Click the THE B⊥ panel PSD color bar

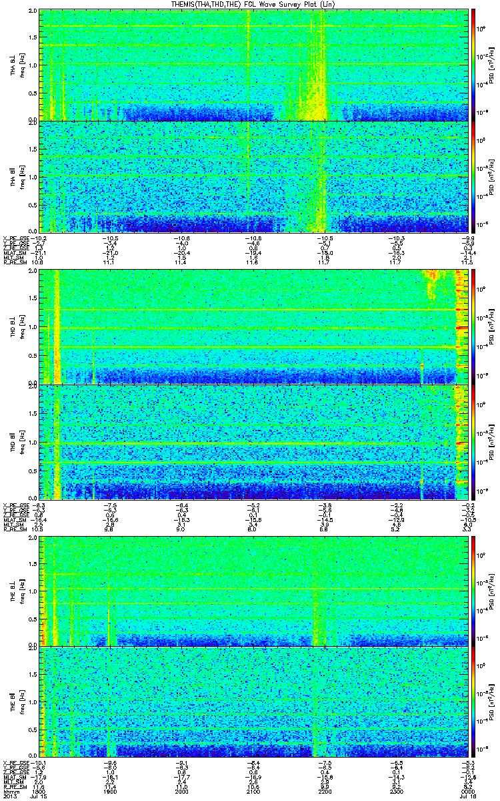[473, 591]
